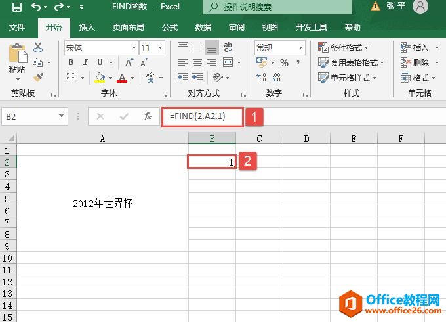Undo the last action
This screenshot has height=322, width=446.
pyautogui.click(x=36, y=7)
